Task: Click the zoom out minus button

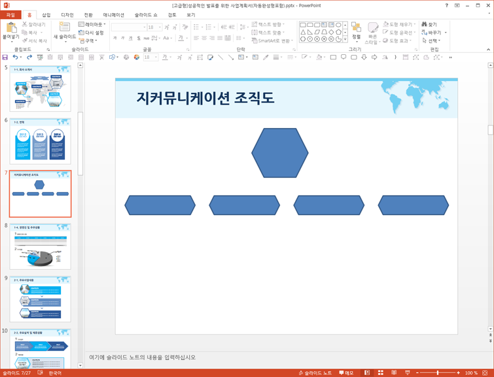Action: coord(417,373)
